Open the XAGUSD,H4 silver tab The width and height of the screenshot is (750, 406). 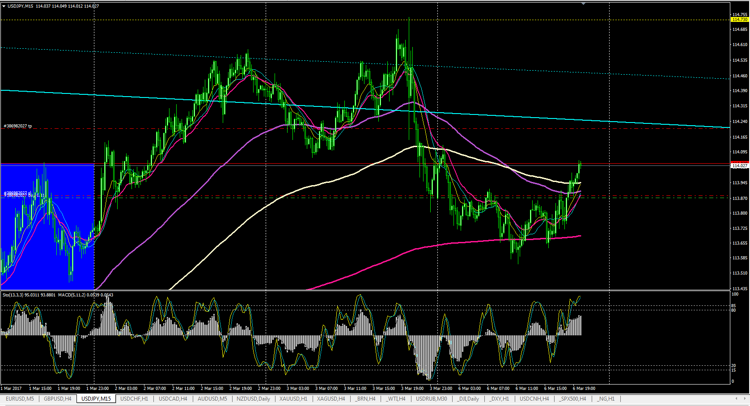pos(331,399)
